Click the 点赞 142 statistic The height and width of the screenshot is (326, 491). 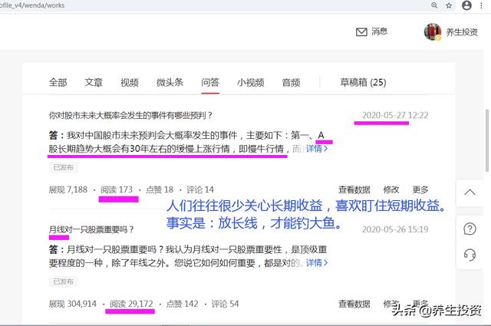(183, 304)
